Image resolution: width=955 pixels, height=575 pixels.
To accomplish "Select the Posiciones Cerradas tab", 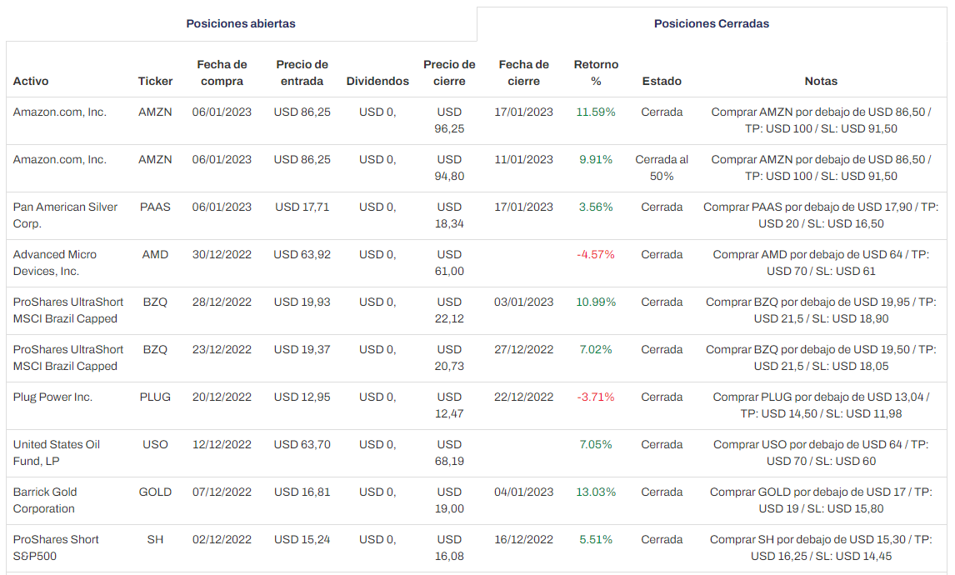I will (x=712, y=24).
